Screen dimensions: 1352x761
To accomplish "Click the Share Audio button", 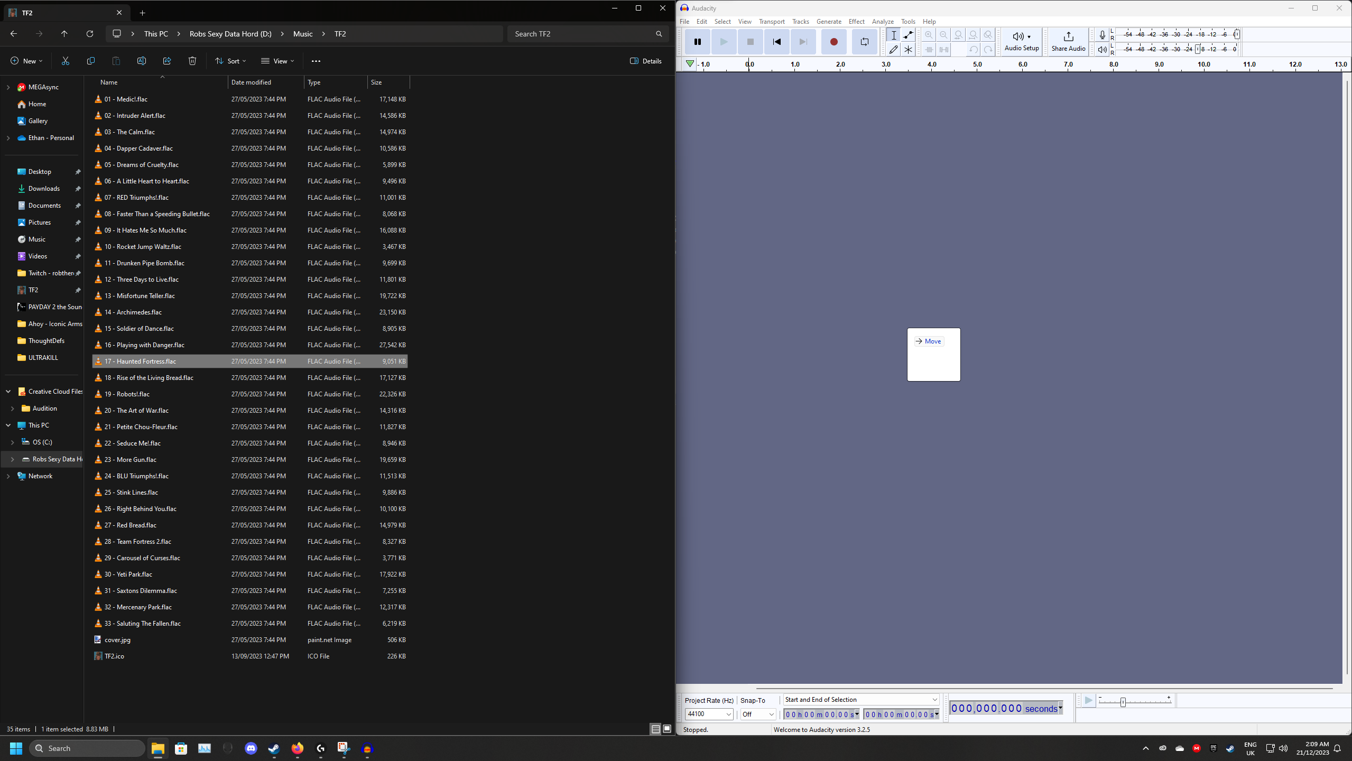I will [1068, 41].
